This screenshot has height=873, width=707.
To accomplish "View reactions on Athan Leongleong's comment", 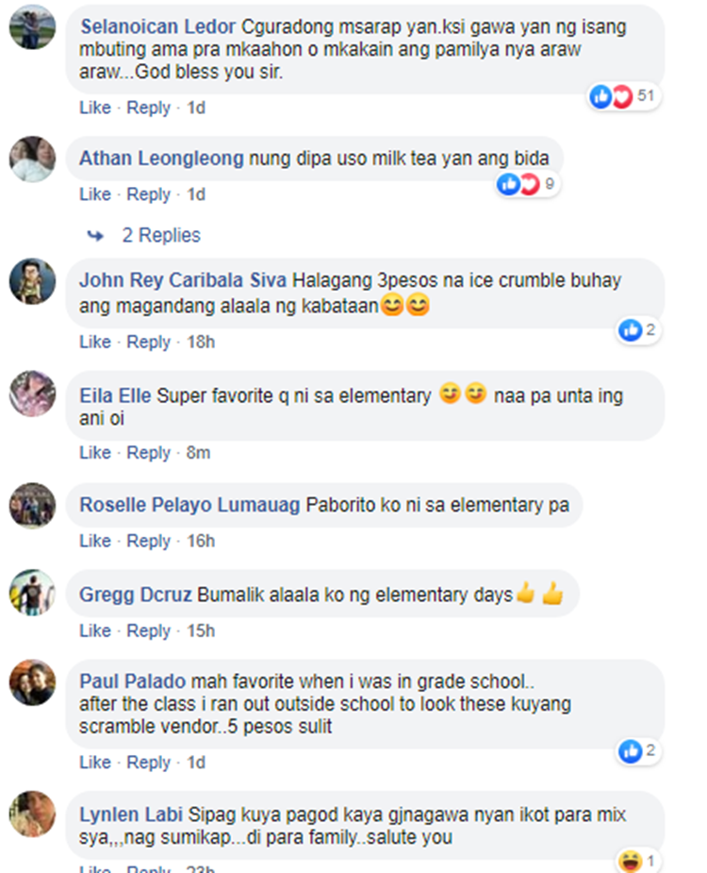I will click(x=528, y=184).
